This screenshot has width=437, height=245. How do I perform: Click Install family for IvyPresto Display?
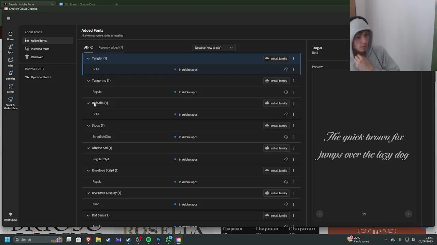click(276, 193)
